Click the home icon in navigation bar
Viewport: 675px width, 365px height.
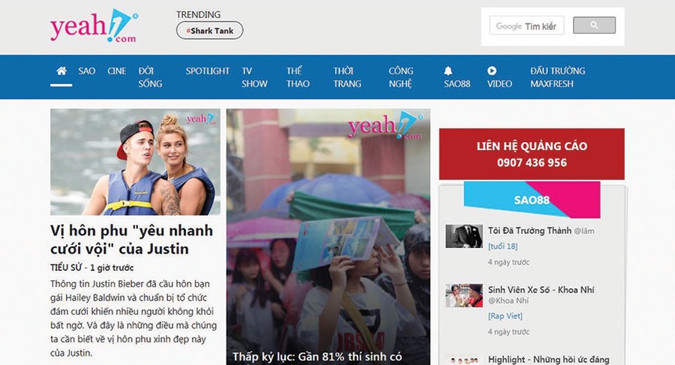tap(61, 71)
